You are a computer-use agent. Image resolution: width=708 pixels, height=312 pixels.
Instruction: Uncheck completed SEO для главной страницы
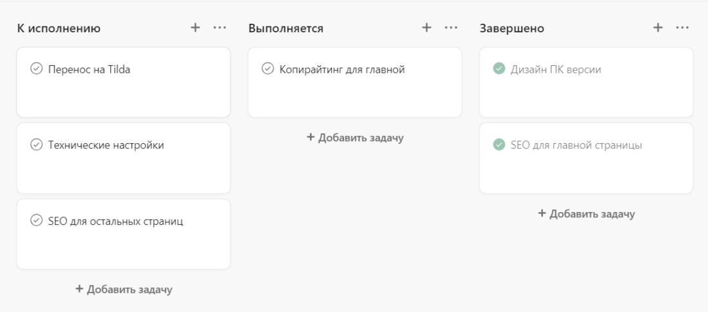point(499,145)
